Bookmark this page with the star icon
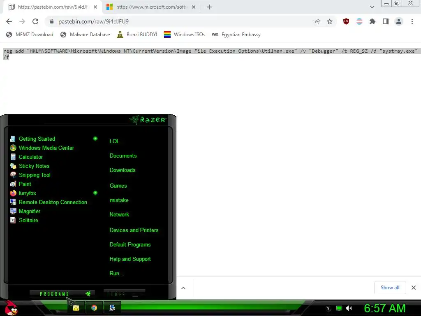Image resolution: width=421 pixels, height=316 pixels. pyautogui.click(x=330, y=21)
